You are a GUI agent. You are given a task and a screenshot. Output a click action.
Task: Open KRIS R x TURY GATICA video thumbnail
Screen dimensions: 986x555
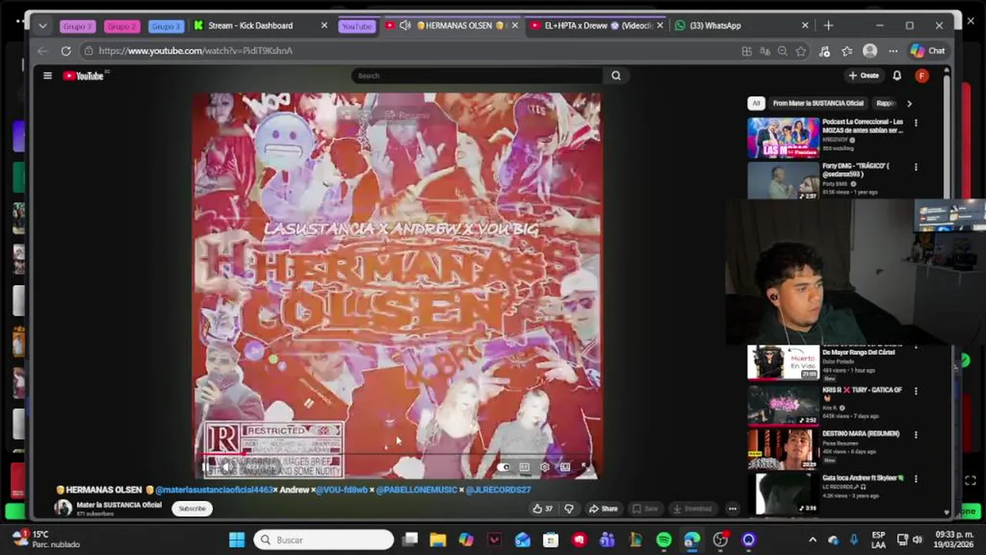[x=783, y=405]
